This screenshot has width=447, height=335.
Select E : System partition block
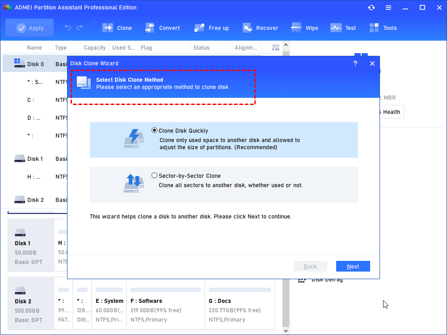pyautogui.click(x=109, y=304)
